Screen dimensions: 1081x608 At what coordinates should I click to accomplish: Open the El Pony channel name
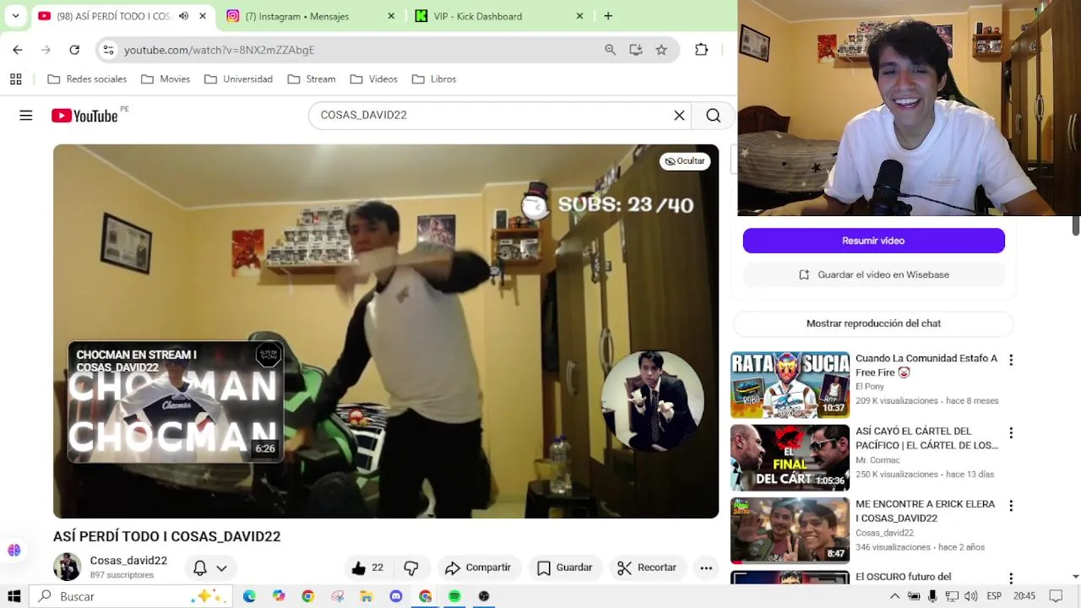coord(870,387)
